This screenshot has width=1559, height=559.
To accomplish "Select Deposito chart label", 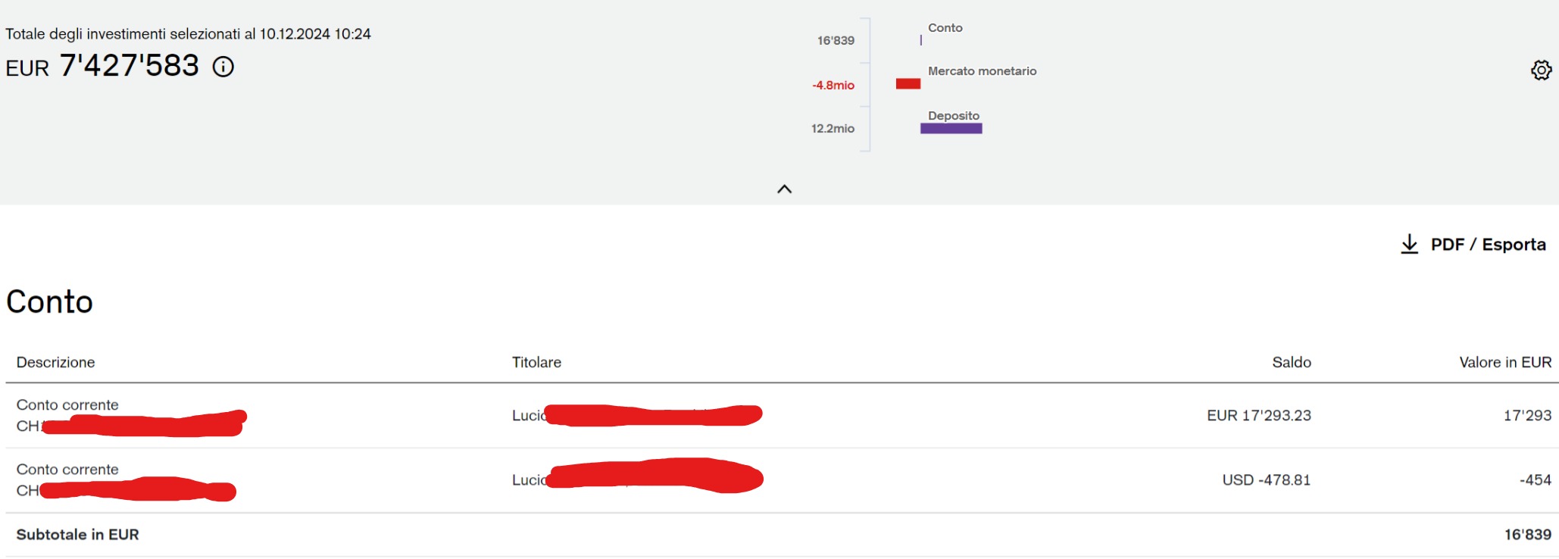I will click(953, 116).
